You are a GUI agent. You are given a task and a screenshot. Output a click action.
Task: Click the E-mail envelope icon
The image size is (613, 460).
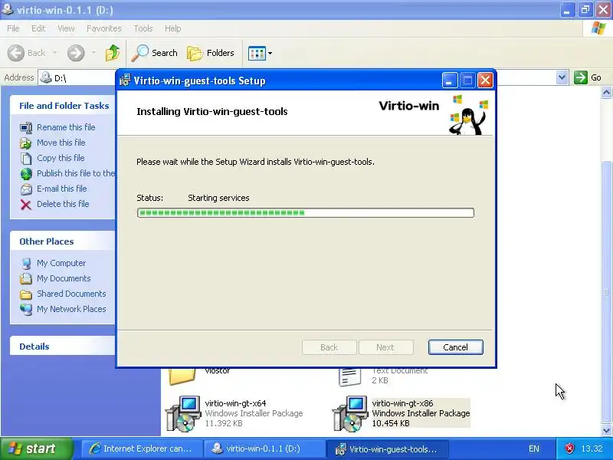coord(26,189)
